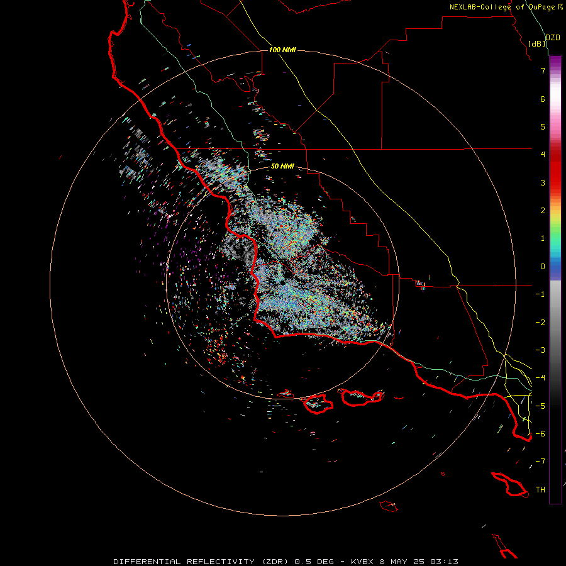The width and height of the screenshot is (566, 566).
Task: Click the "DIFFERENTIAL REFLECTIVITY (ZDR)" caption text
Action: pyautogui.click(x=201, y=562)
